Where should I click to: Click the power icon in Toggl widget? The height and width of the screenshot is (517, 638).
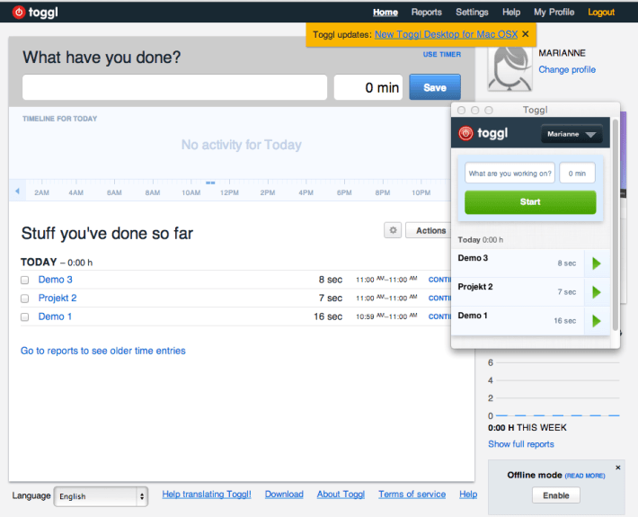point(465,134)
